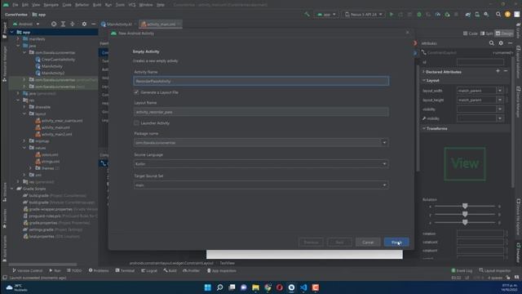Collapse the app root tree node
Screen dimensions: 522x294
pos(12,32)
